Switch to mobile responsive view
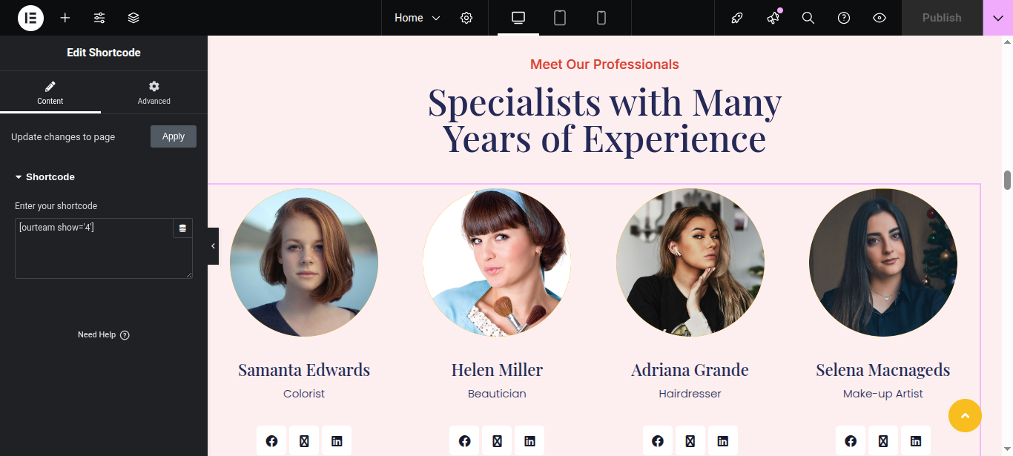The width and height of the screenshot is (1013, 456). coord(601,18)
